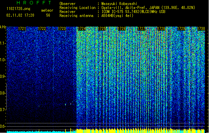This screenshot has height=133, width=209.
Task: Click the 1724 time marker
Action: pos(82,29)
